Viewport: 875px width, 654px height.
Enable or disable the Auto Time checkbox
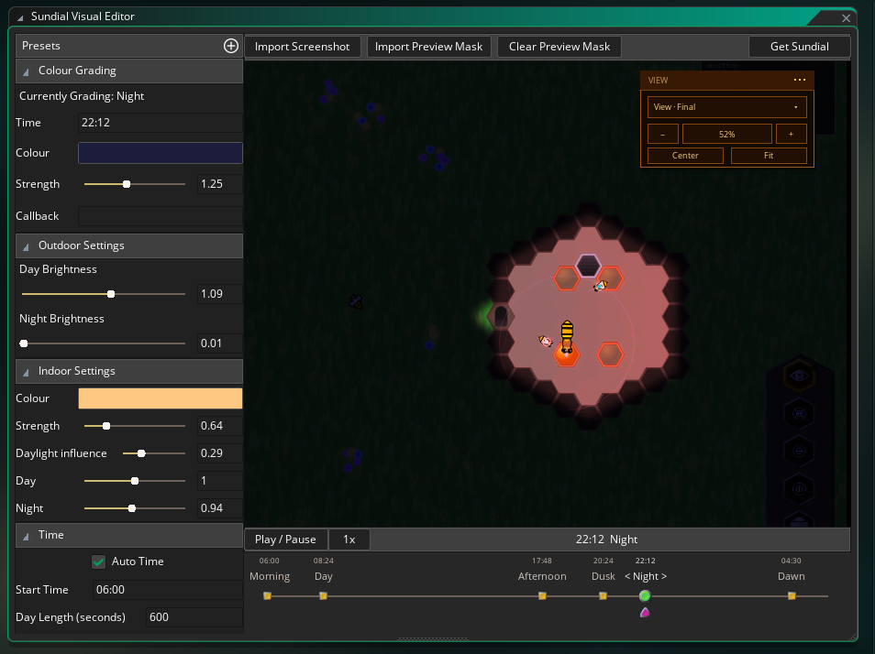99,561
